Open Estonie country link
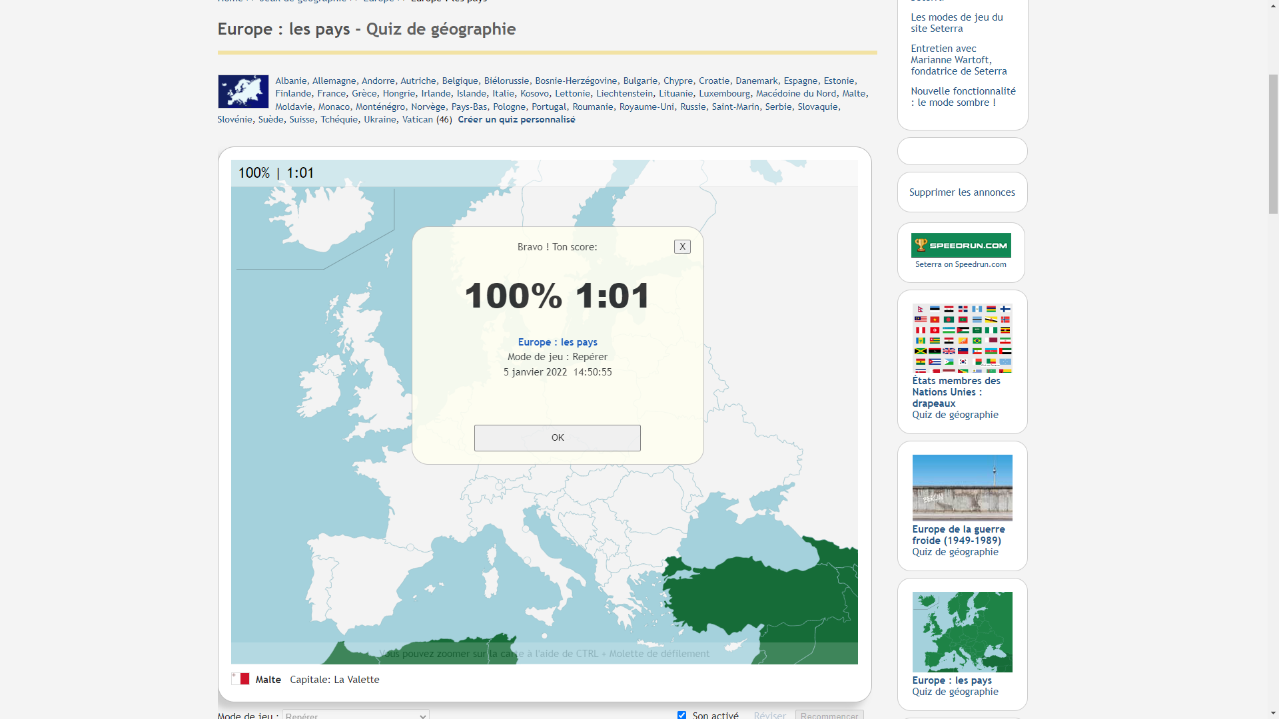This screenshot has height=719, width=1279. point(839,81)
